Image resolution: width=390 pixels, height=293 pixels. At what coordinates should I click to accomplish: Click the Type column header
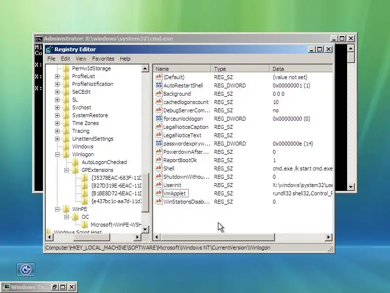point(240,68)
